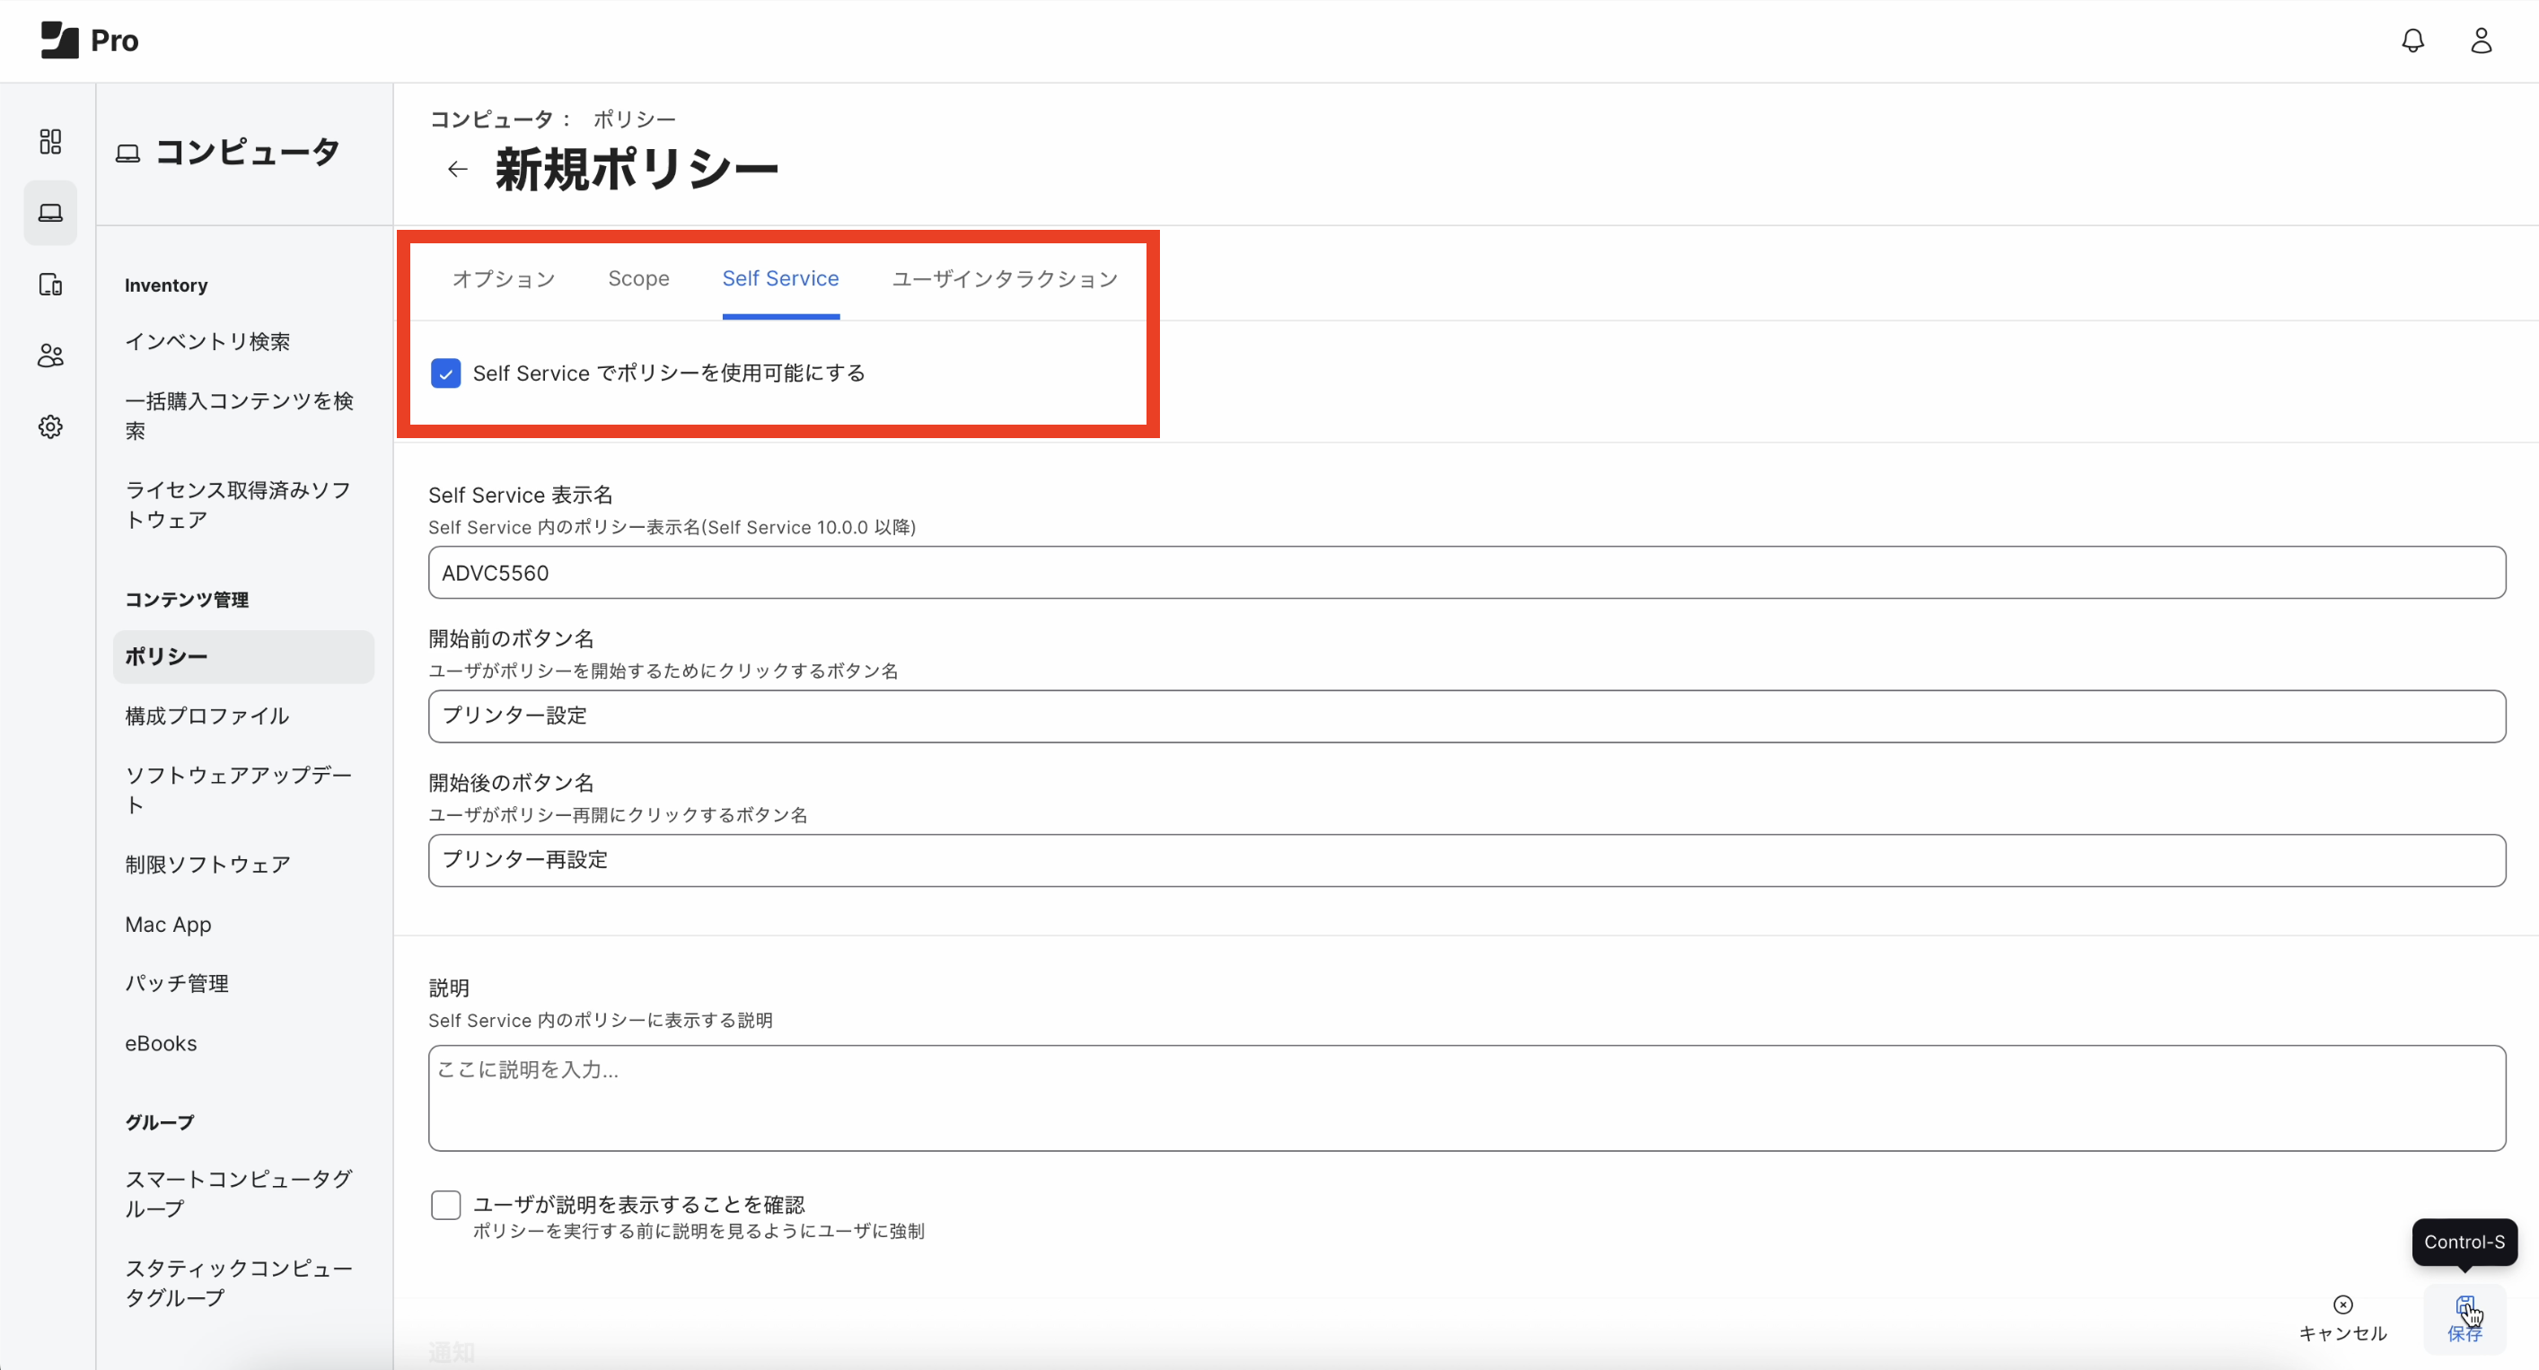
Task: Click the dashboard/grid icon in sidebar
Action: (x=48, y=140)
